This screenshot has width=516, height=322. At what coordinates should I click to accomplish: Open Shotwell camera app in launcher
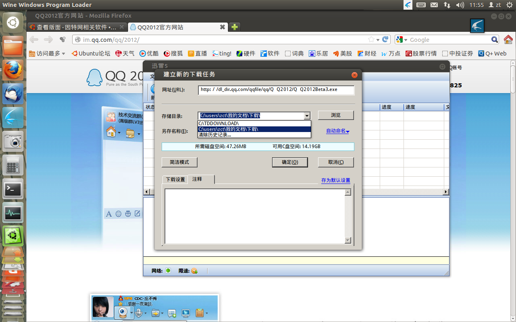point(13,141)
